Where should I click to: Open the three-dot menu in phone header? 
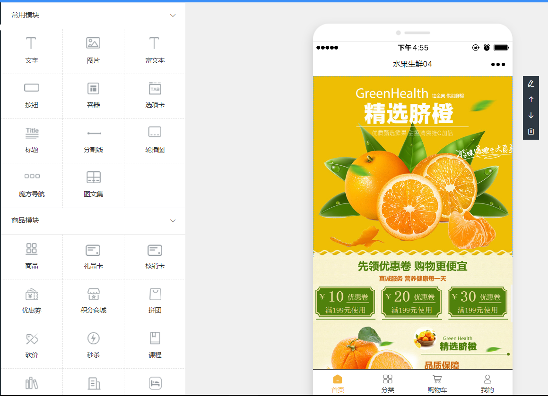tap(497, 64)
